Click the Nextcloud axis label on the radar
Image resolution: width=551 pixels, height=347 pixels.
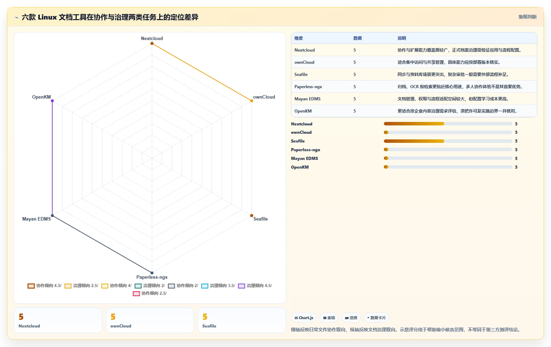click(152, 38)
